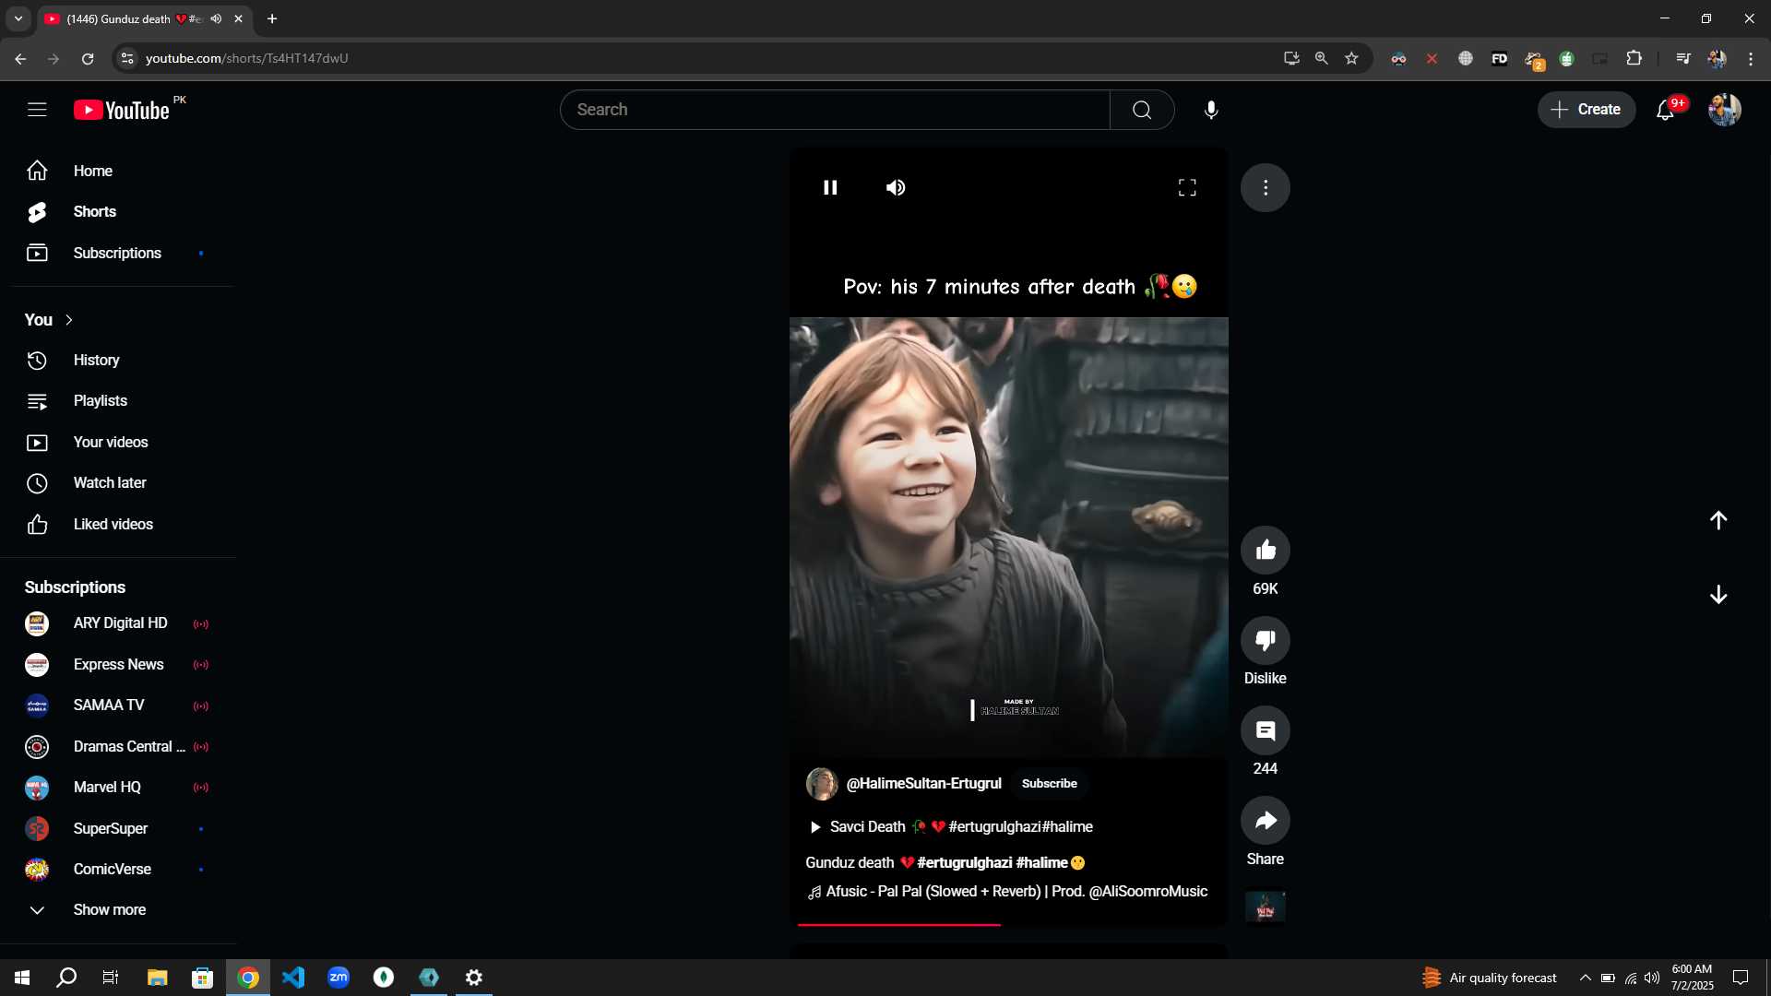Mute the Shorts video volume
Viewport: 1771px width, 996px height.
pos(896,187)
